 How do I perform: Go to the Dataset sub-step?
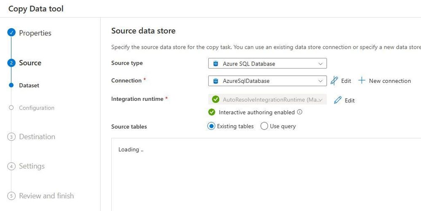point(29,85)
